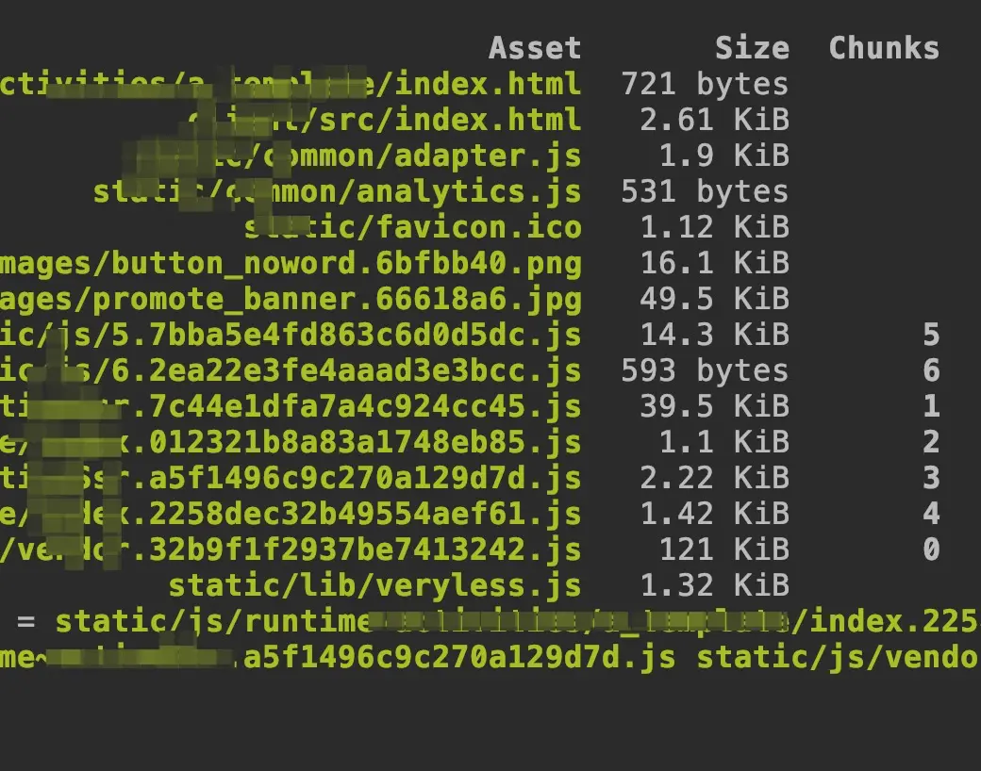Click chunk number 0 in Chunks column
The width and height of the screenshot is (981, 771).
(x=931, y=550)
